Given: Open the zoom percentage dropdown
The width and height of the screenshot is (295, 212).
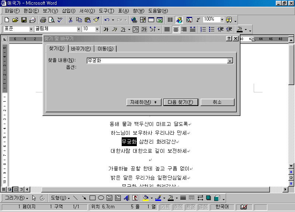Looking at the screenshot, I should [222, 20].
